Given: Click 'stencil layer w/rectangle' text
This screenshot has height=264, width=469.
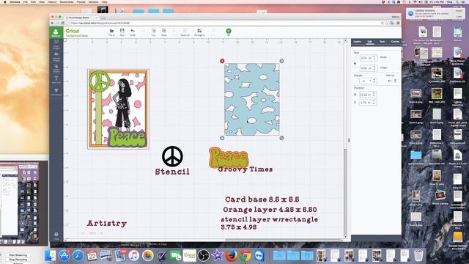Looking at the screenshot, I should tap(270, 219).
